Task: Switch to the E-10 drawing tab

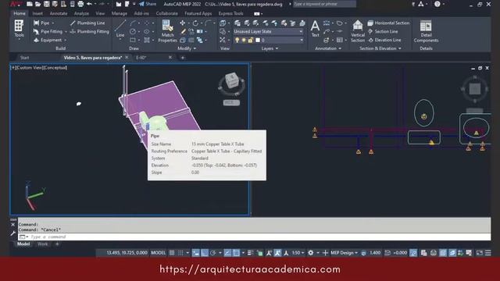Action: click(141, 58)
